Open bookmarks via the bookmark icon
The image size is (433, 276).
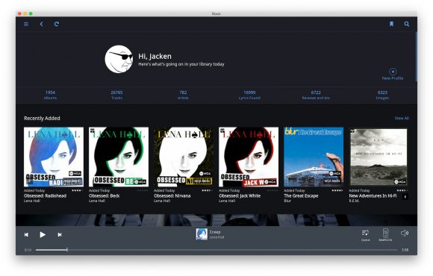pos(391,24)
